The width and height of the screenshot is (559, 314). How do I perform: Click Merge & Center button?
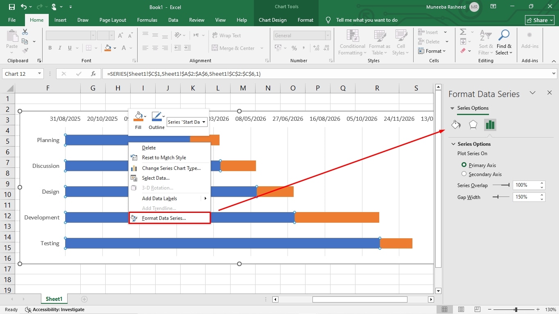(x=233, y=48)
